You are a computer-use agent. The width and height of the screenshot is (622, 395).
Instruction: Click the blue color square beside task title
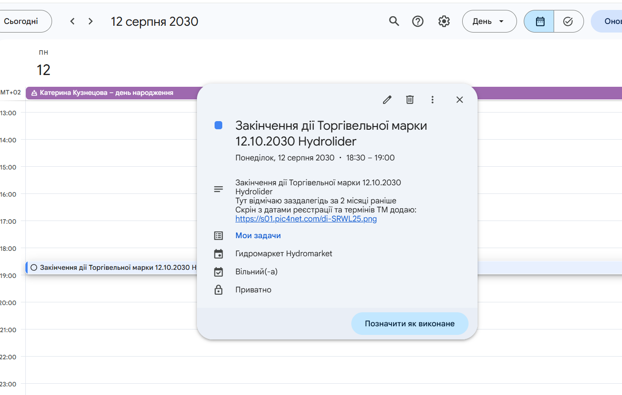[x=218, y=125]
